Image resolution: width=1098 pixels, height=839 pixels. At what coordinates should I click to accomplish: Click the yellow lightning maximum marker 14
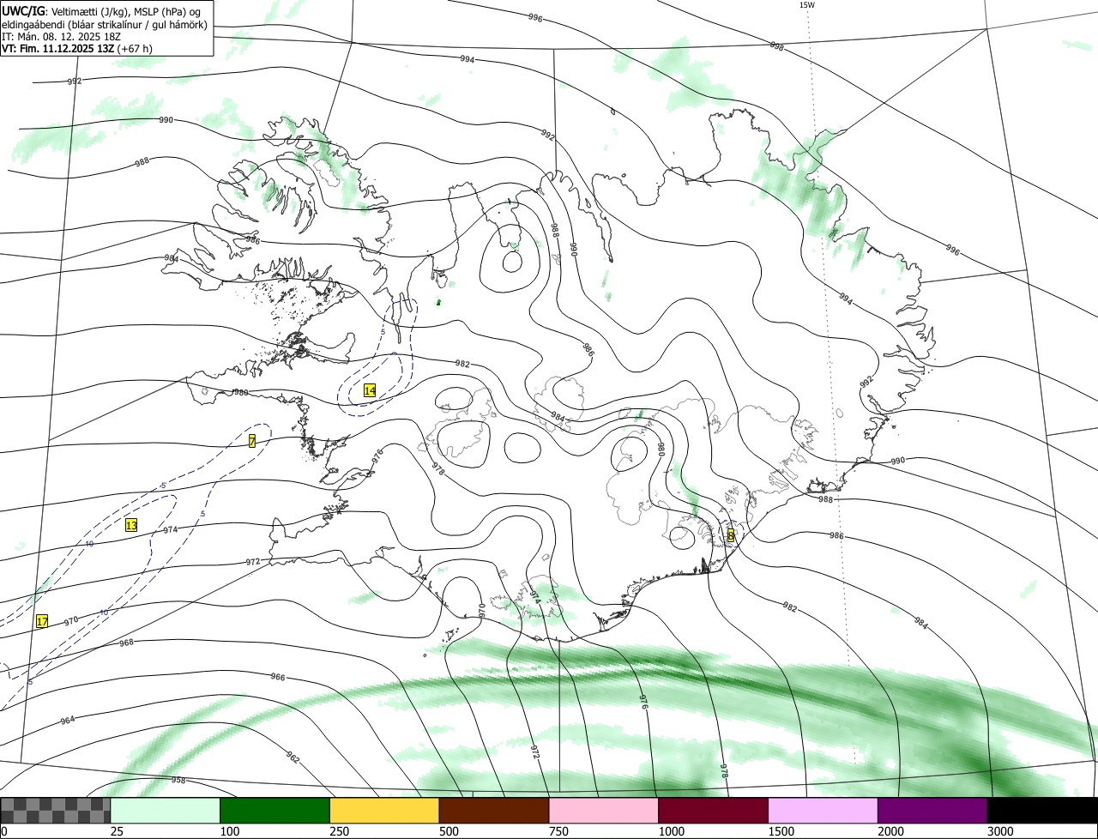click(x=370, y=390)
